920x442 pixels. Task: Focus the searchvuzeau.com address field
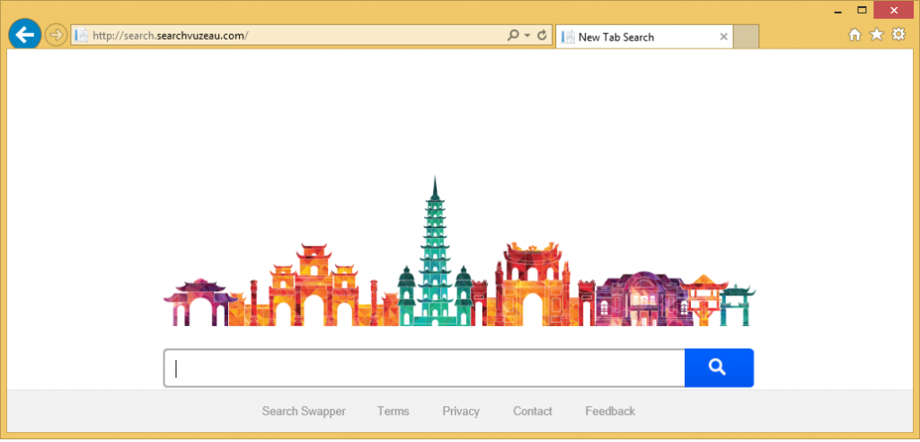(287, 36)
